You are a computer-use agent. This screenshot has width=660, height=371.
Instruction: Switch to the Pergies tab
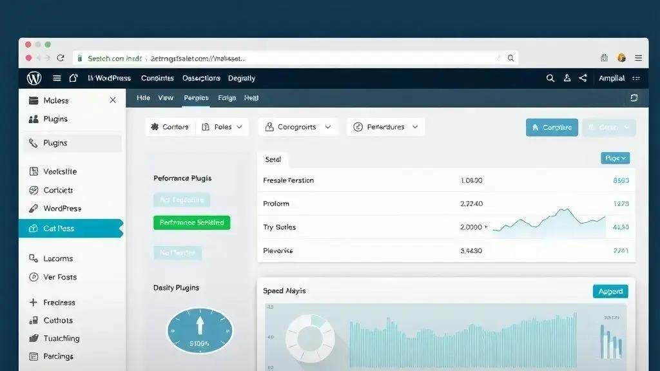click(195, 98)
